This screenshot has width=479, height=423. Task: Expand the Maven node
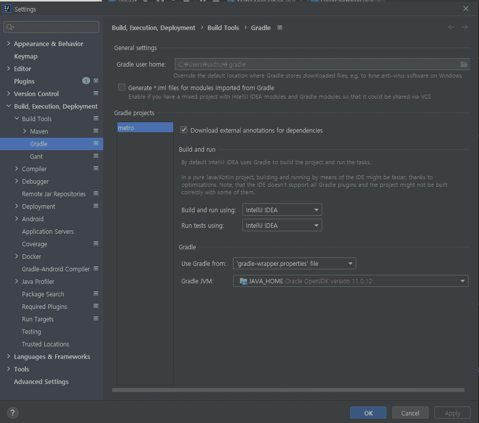click(25, 131)
